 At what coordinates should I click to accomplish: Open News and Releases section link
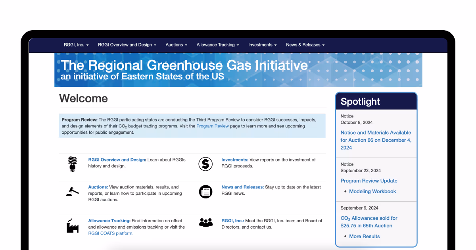[x=242, y=187]
